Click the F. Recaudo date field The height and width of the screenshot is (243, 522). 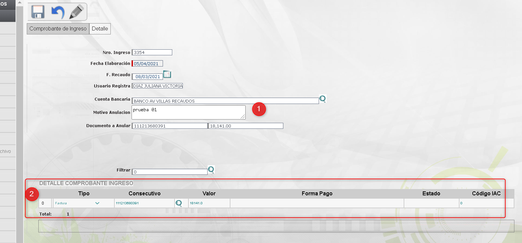pos(147,76)
